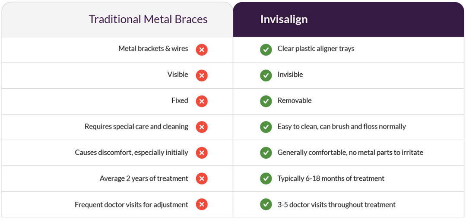Click green checkmark beside Generally comfortable
Screen dimensions: 466x222
(266, 153)
